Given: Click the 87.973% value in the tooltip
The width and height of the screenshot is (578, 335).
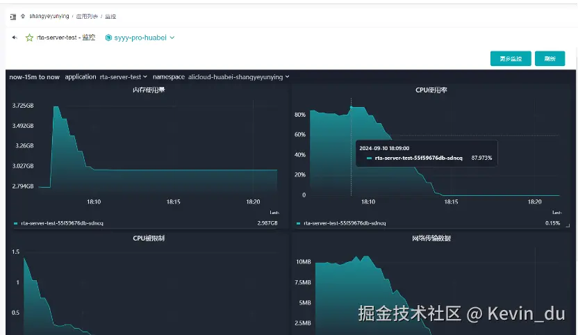Looking at the screenshot, I should pyautogui.click(x=481, y=158).
